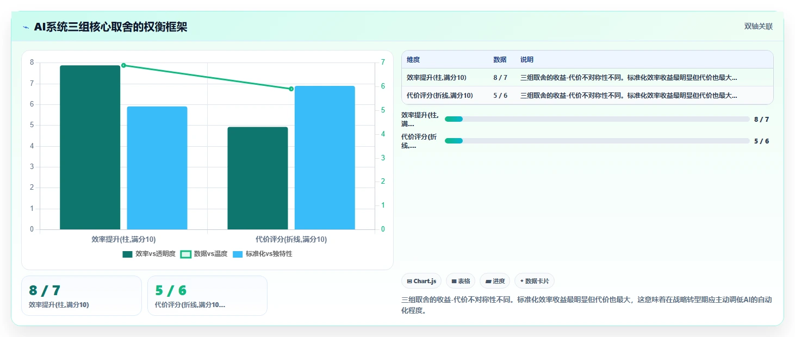Toggle the 数据vs温度 legend item
795x337 pixels.
click(204, 254)
